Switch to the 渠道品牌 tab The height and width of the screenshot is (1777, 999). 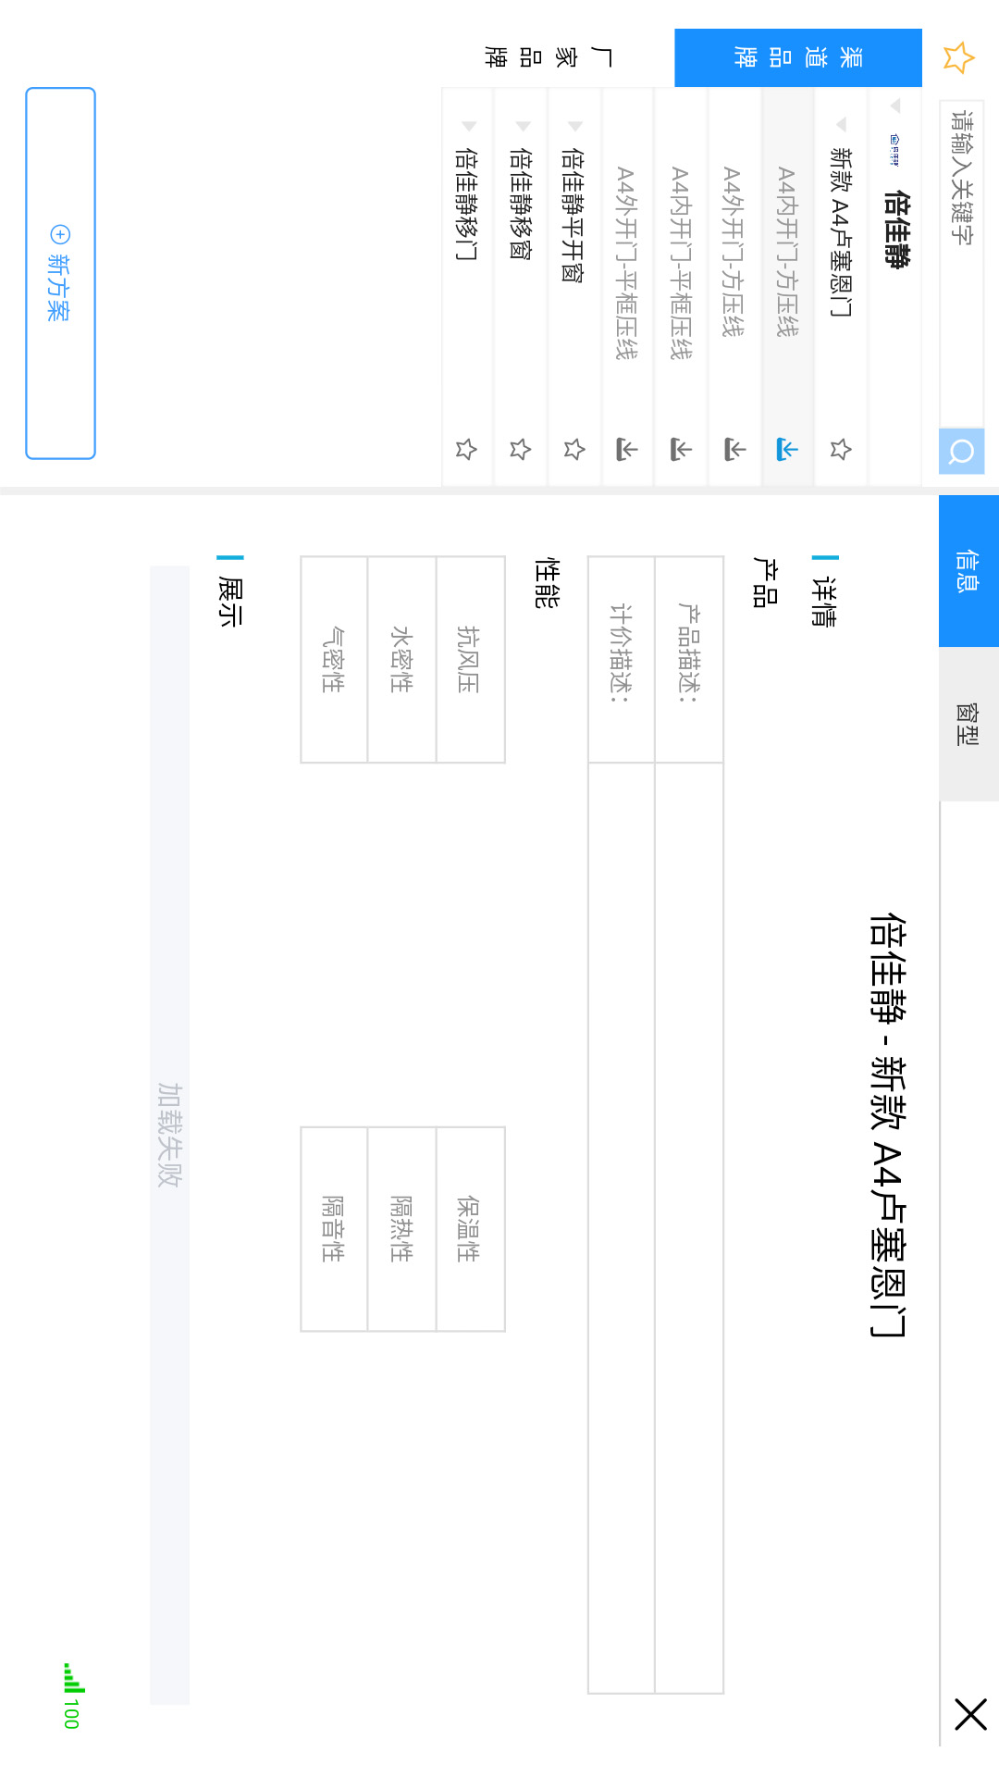point(798,57)
